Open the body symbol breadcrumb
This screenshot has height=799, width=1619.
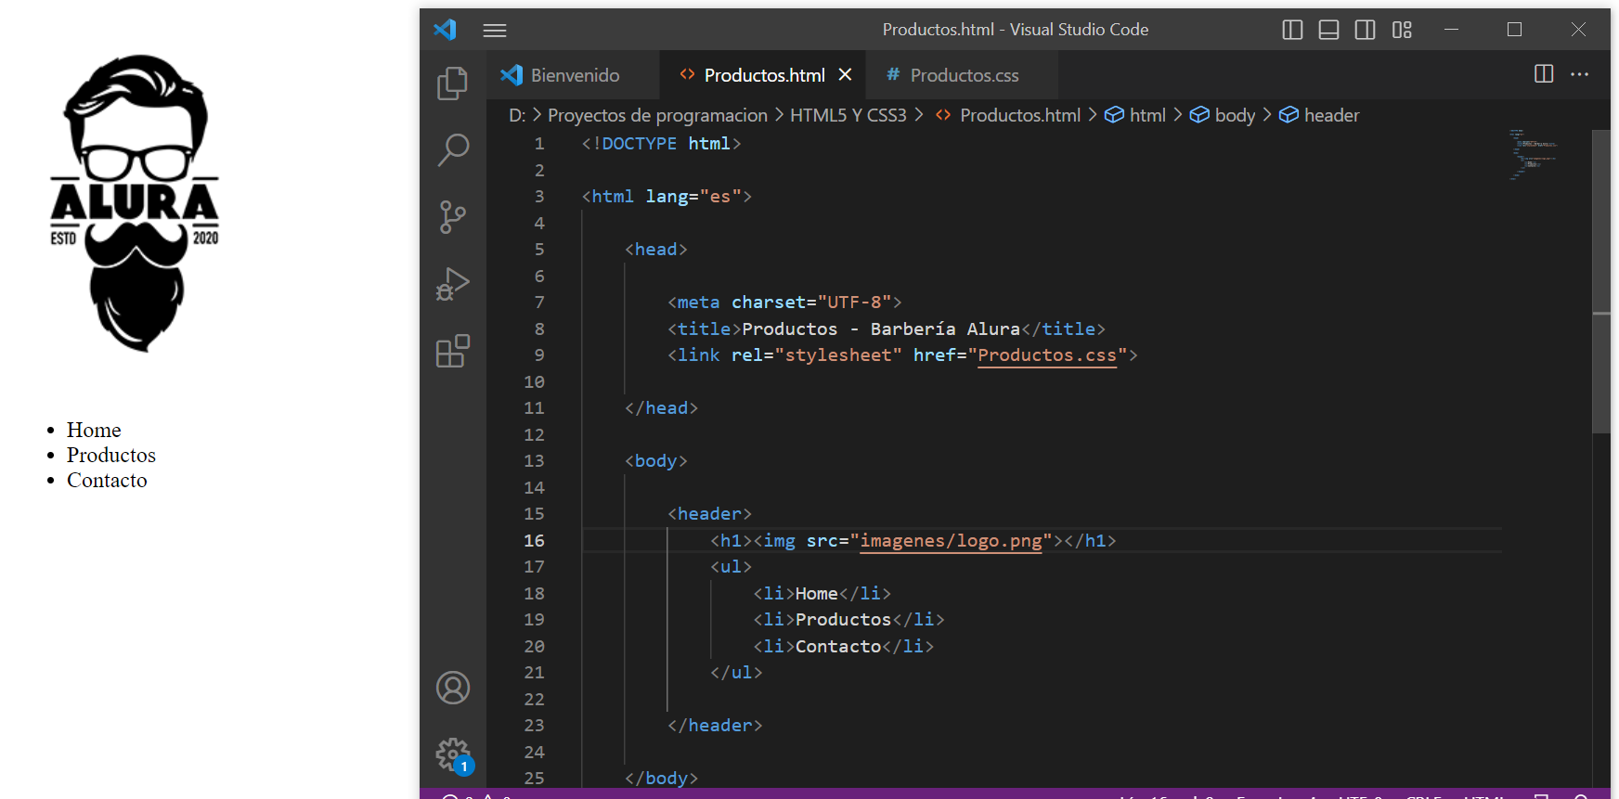pyautogui.click(x=1222, y=115)
